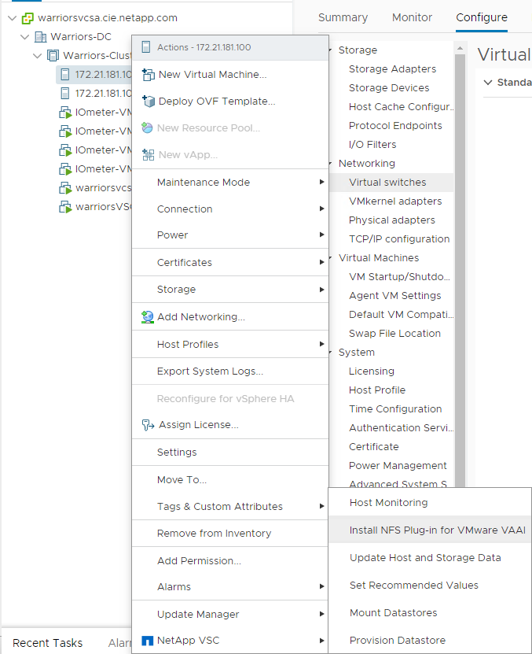Screen dimensions: 532x654
Task: Collapse the warriorsvcsa.cie.netapp.com root node
Action: 12,17
